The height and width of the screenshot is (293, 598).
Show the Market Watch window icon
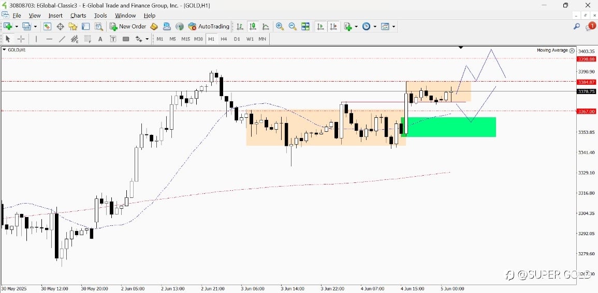coord(47,26)
